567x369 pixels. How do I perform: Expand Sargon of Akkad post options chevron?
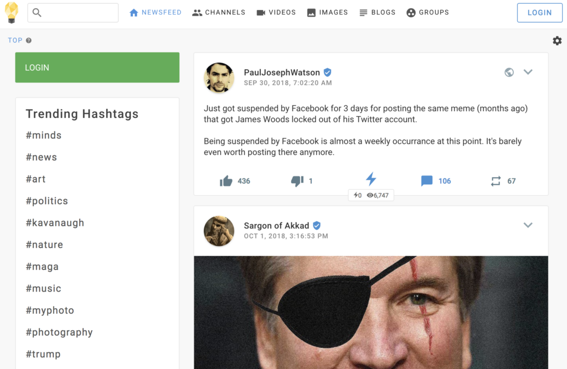528,225
